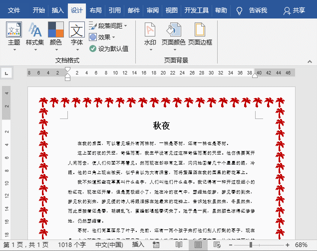Switch to the 审阅 review tab
Viewport: 317px width, 251px height.
(x=153, y=10)
